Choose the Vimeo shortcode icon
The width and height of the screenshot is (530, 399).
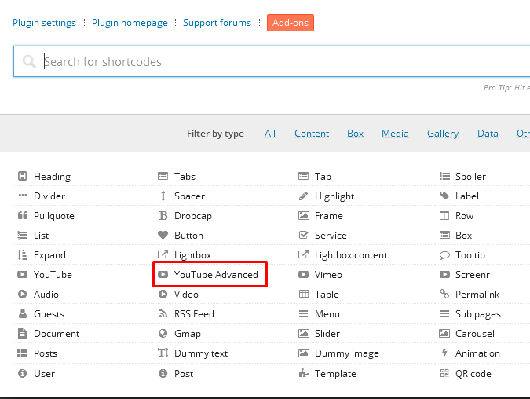(x=304, y=275)
